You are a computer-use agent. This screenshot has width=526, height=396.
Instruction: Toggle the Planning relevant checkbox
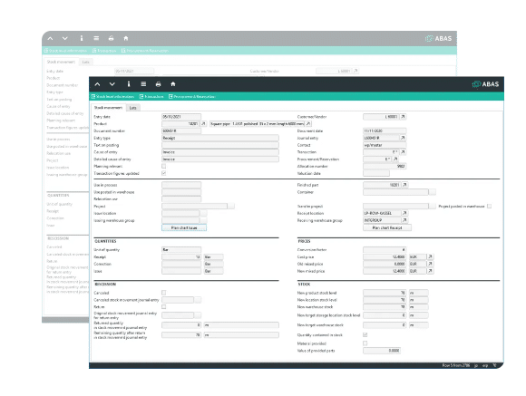click(164, 166)
